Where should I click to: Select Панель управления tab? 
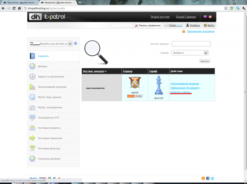tap(148, 25)
